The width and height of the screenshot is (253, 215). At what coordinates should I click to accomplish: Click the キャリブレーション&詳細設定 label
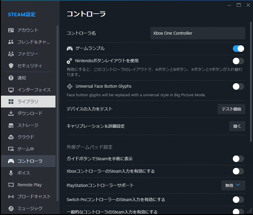pyautogui.click(x=96, y=126)
